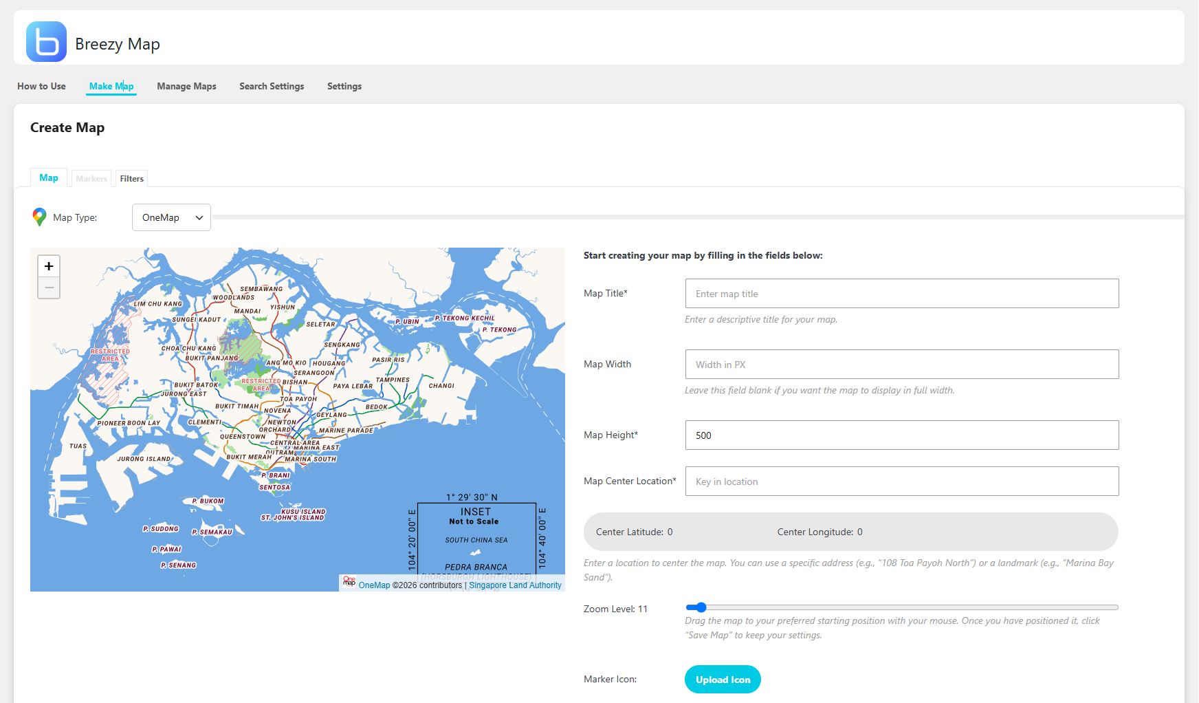Switch to the Filters tab
1199x703 pixels.
coord(131,178)
